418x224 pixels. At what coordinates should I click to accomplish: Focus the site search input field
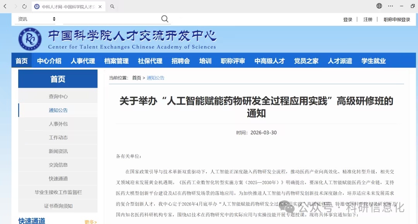[111, 19]
